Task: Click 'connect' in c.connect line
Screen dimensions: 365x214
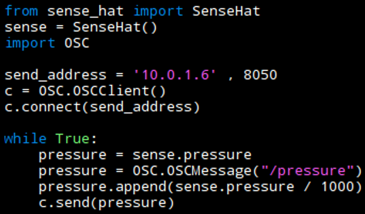Action: [47, 107]
